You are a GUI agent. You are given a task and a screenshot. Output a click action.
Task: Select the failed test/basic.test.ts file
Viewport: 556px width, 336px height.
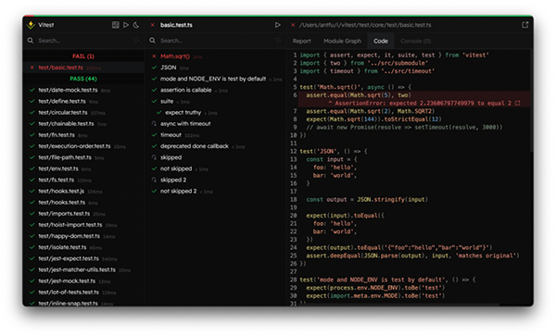(83, 68)
